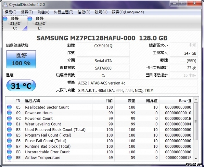Click the ID column header
This screenshot has height=167, width=204.
(x=18, y=101)
